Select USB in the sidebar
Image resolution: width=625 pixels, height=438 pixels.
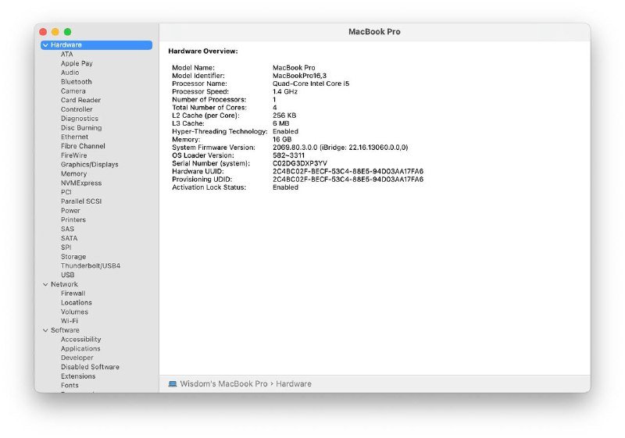[67, 275]
